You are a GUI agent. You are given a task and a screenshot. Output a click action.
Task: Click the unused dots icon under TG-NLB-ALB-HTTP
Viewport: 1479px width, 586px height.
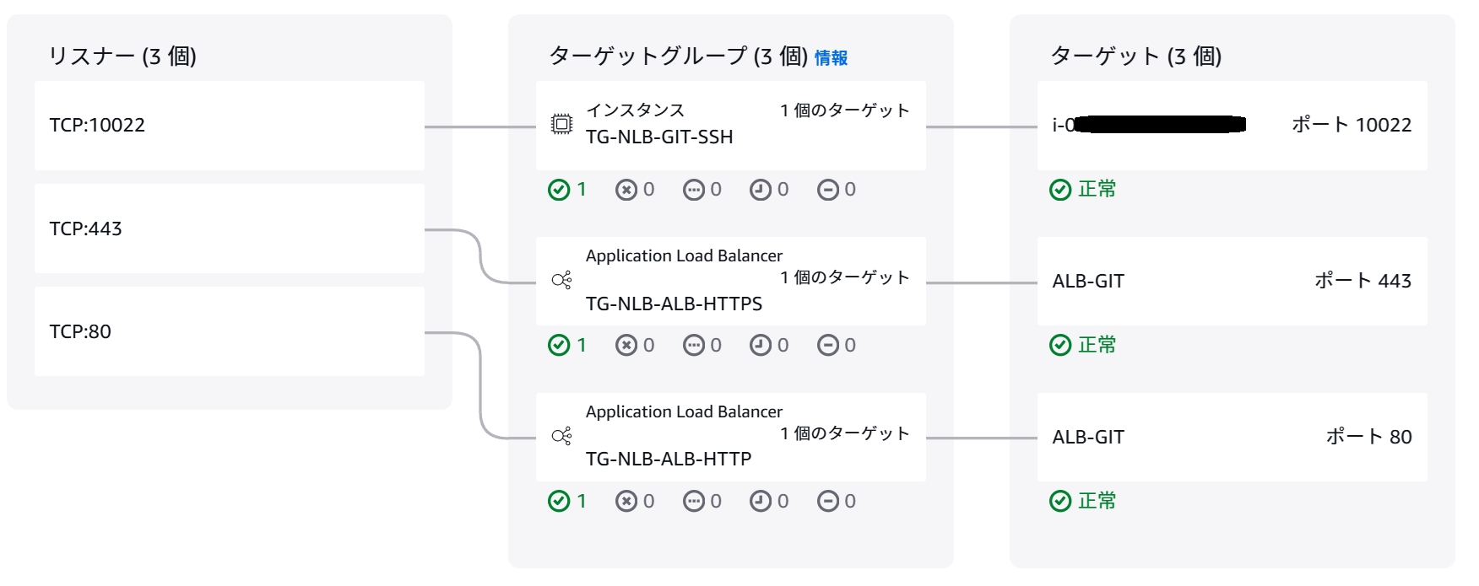coord(693,502)
